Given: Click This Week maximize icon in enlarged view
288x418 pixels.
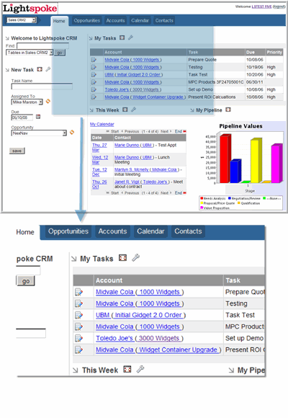Looking at the screenshot, I should click(x=127, y=369).
